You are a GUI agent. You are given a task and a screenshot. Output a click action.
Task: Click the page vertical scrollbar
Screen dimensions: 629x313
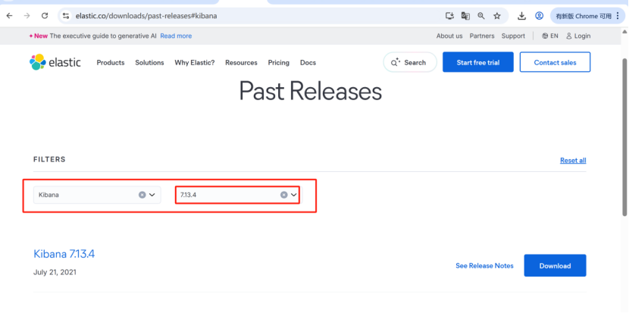tap(624, 136)
